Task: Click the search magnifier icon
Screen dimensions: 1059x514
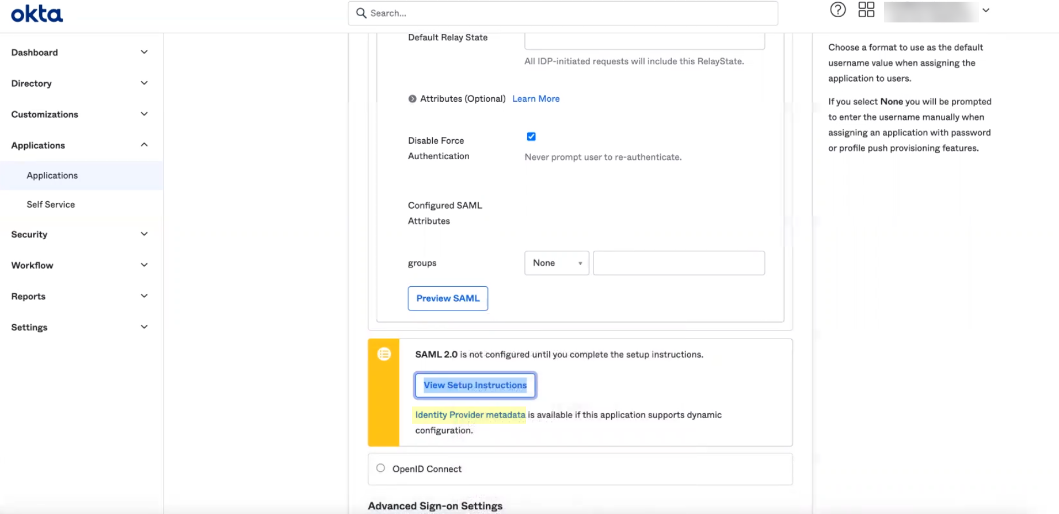Action: (361, 13)
